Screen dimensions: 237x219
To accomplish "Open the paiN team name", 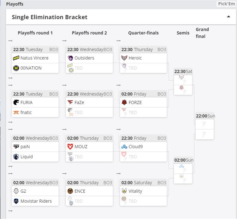I will pyautogui.click(x=25, y=147).
